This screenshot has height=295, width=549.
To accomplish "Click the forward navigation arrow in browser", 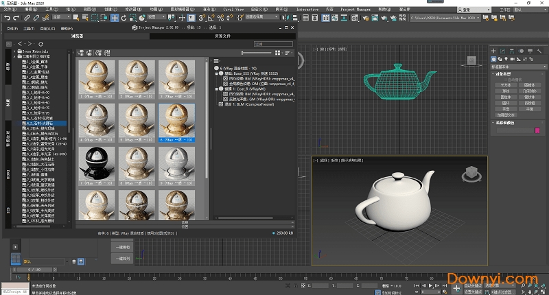I will point(30,44).
